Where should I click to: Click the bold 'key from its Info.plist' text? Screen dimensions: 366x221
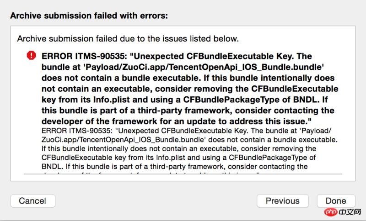click(95, 99)
